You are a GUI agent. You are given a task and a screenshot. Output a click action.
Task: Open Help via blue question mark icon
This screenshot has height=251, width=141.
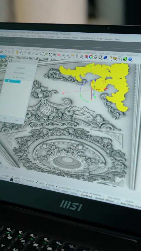pos(130,59)
